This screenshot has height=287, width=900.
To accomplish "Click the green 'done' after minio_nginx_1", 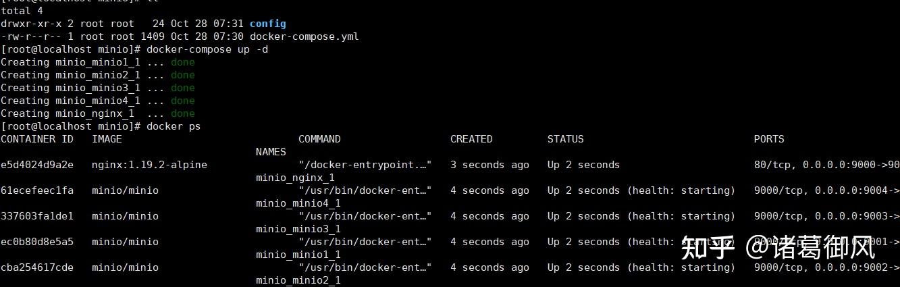I will 182,113.
